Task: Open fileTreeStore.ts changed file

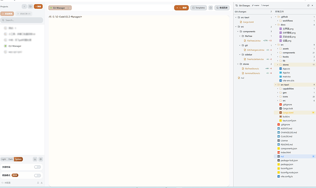Action: coord(252,69)
